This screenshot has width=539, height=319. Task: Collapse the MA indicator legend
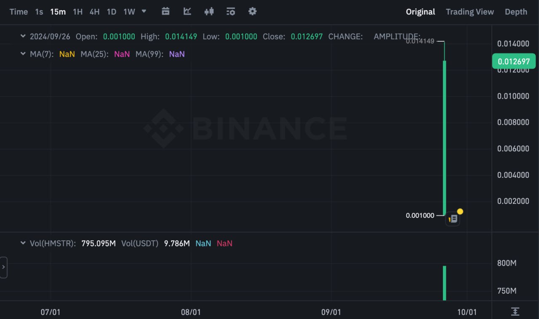pos(23,54)
